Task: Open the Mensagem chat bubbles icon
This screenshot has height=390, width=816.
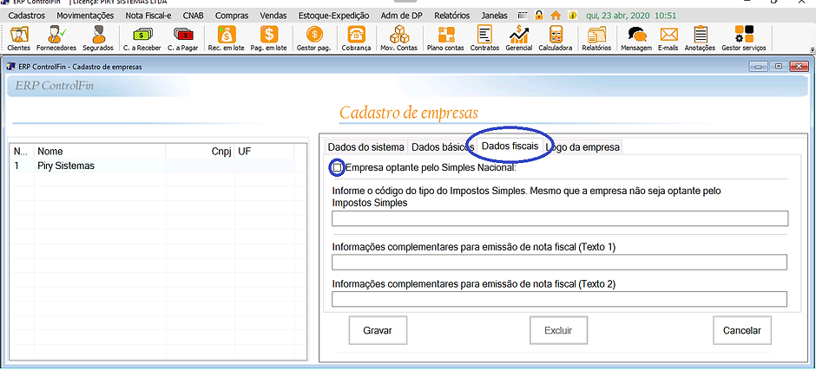Action: coord(636,39)
